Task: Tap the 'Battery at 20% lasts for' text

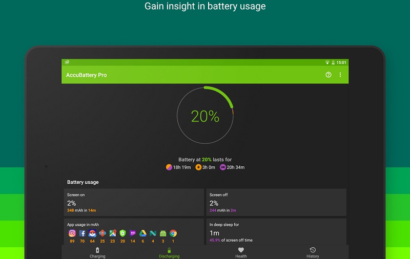Action: (x=205, y=160)
